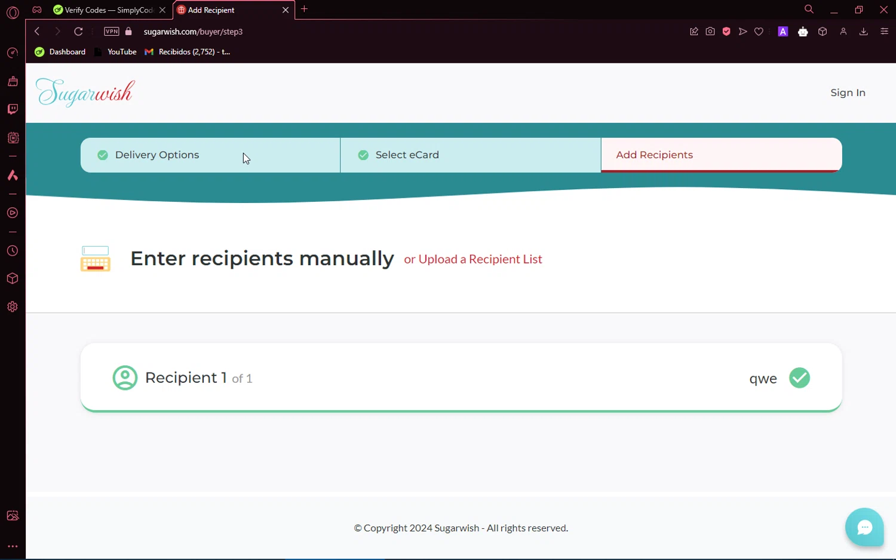Image resolution: width=896 pixels, height=560 pixels.
Task: Open the Dashboard bookmark
Action: pyautogui.click(x=60, y=52)
